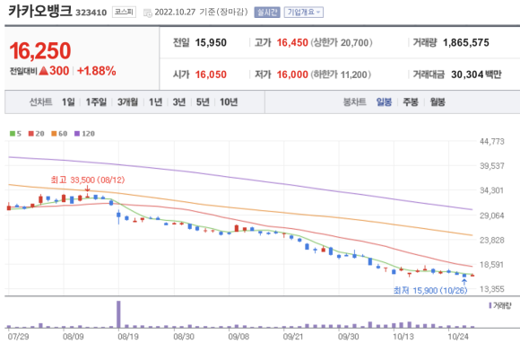520x352 pixels.
Task: Click the 상한가 20,700 text
Action: pos(342,42)
